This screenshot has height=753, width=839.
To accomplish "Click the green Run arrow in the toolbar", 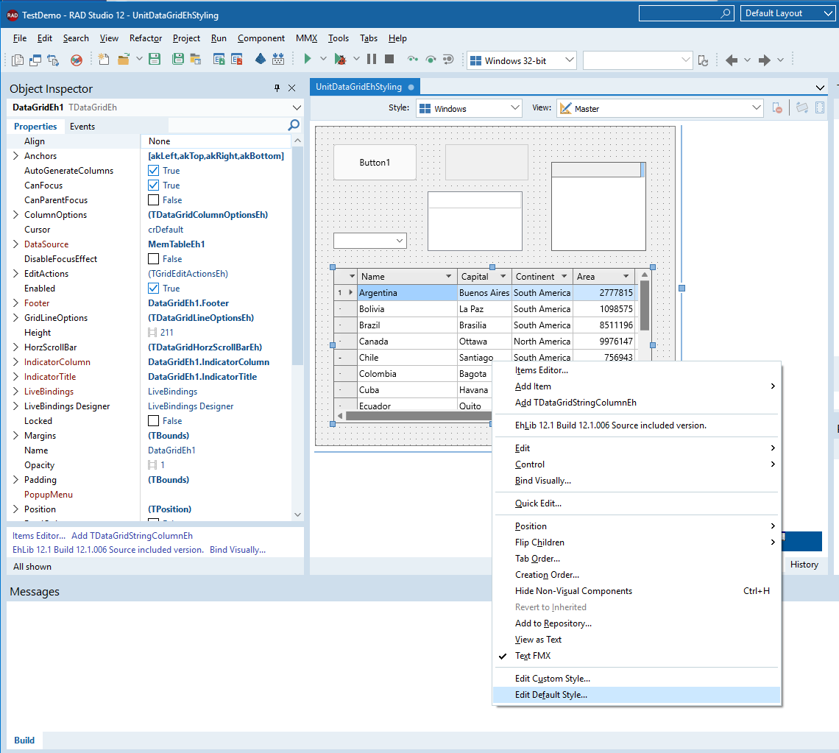I will click(x=308, y=60).
